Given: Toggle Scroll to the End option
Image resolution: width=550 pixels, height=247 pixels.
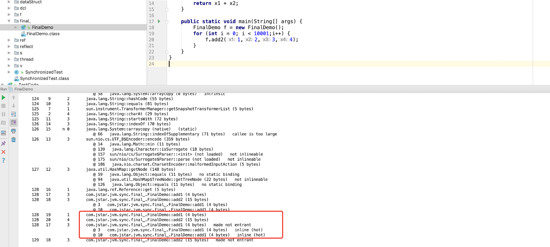Looking at the screenshot, I should (x=13, y=123).
